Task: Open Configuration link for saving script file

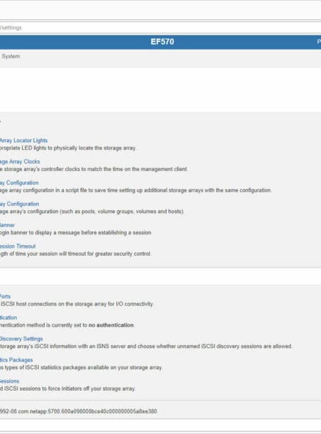Action: 19,183
